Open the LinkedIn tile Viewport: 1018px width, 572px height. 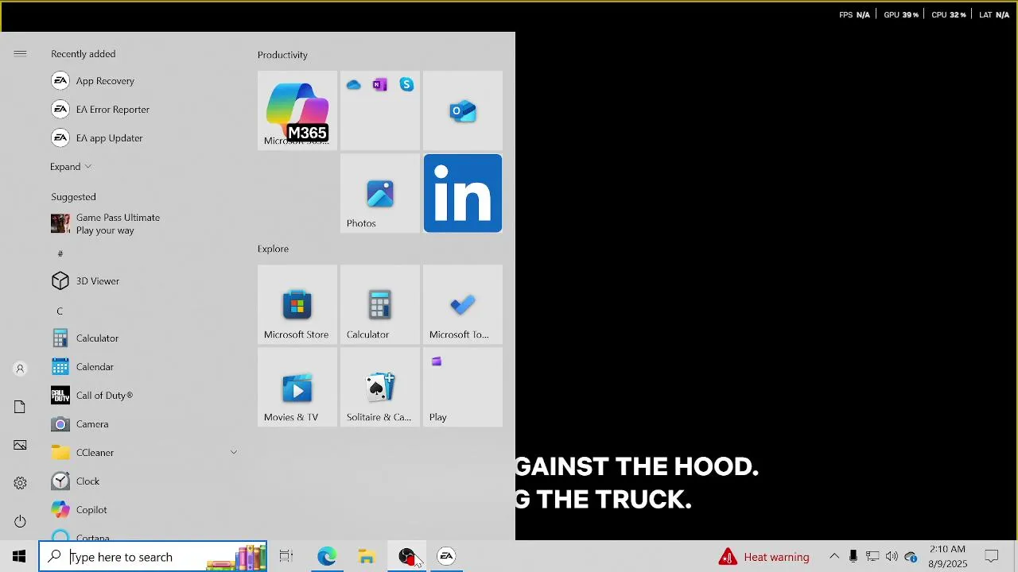[x=463, y=193]
